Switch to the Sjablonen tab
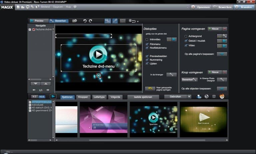 point(67,97)
